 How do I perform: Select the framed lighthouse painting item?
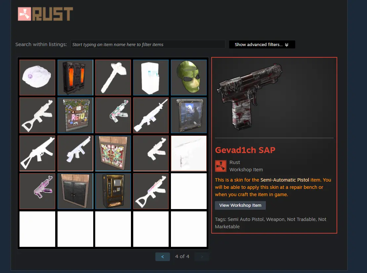(x=189, y=115)
